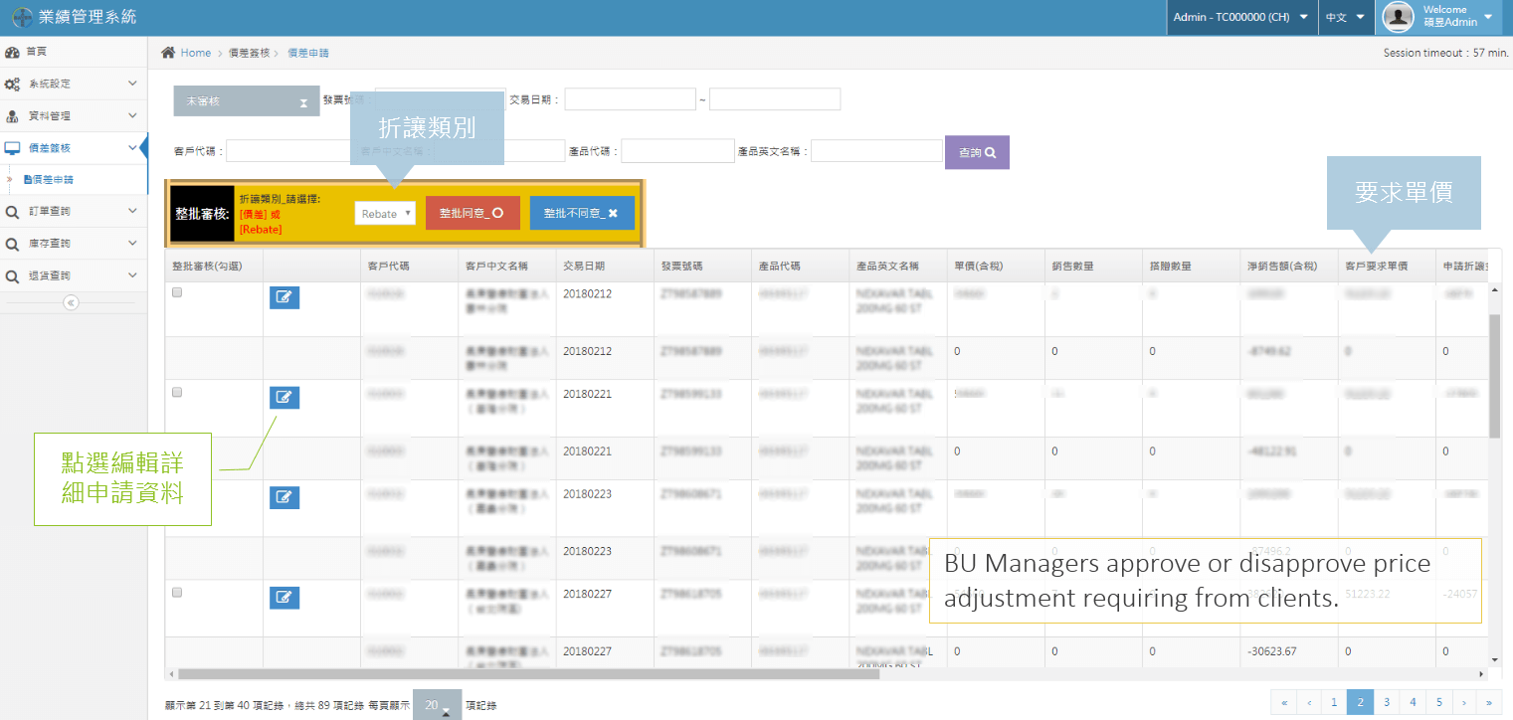This screenshot has width=1513, height=720.
Task: Click the home icon in breadcrumb
Action: pyautogui.click(x=168, y=53)
